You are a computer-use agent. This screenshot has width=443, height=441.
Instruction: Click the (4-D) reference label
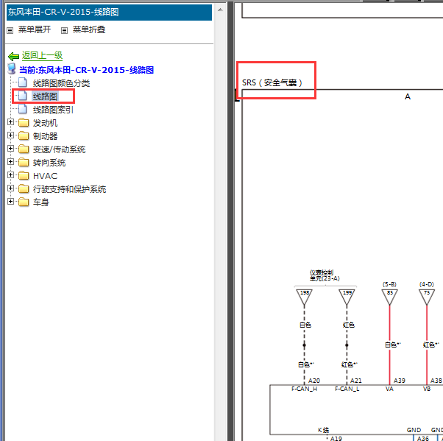click(427, 284)
